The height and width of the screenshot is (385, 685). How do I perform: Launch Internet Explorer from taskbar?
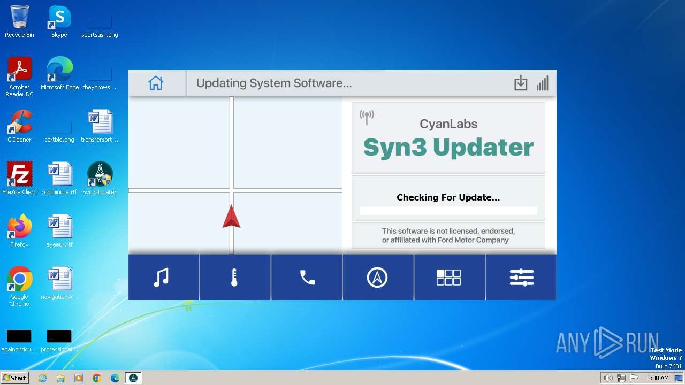point(42,378)
